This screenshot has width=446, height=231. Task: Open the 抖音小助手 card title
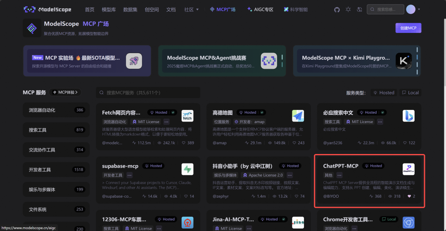(x=242, y=166)
